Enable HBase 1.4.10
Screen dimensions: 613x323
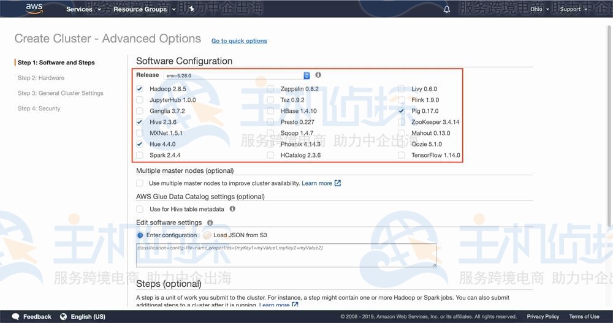(270, 111)
